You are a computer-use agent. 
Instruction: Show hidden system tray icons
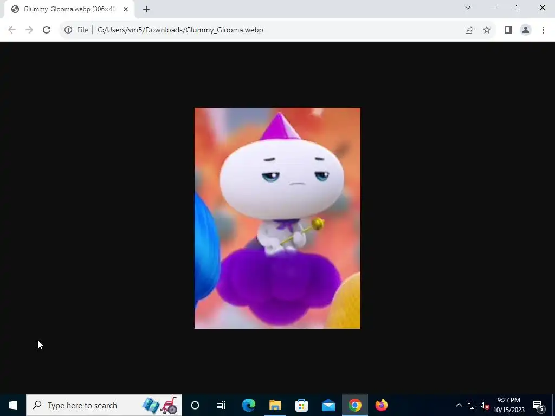[x=459, y=405]
